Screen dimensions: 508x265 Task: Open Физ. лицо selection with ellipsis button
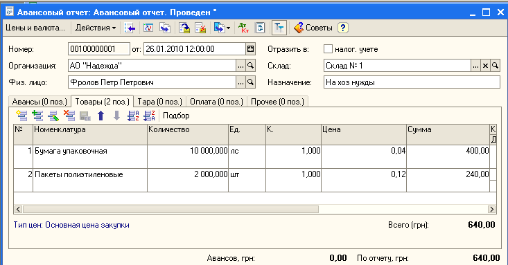(x=240, y=82)
